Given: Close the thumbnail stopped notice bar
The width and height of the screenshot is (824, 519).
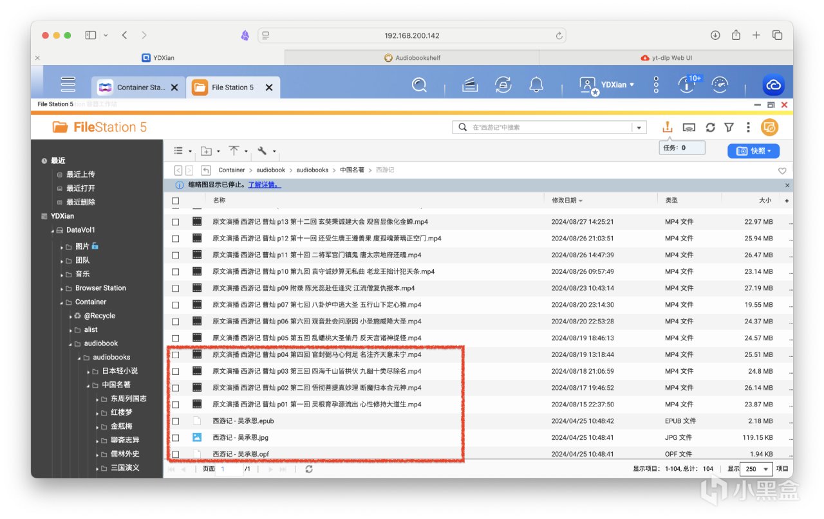Looking at the screenshot, I should pos(787,185).
